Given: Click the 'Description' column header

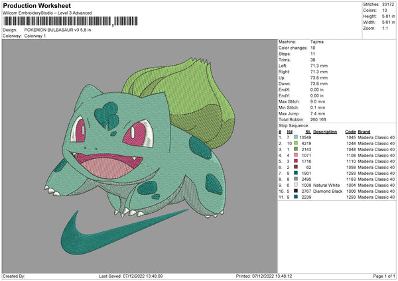Looking at the screenshot, I should click(325, 132).
